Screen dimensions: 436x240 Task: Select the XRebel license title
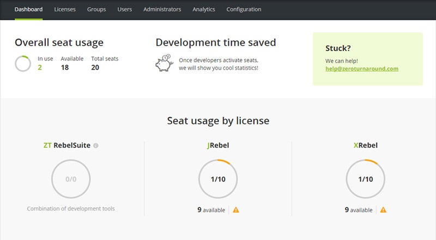[365, 145]
